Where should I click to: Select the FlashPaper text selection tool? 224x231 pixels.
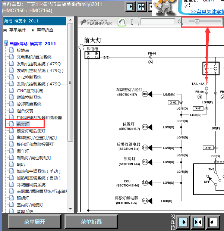click(132, 22)
